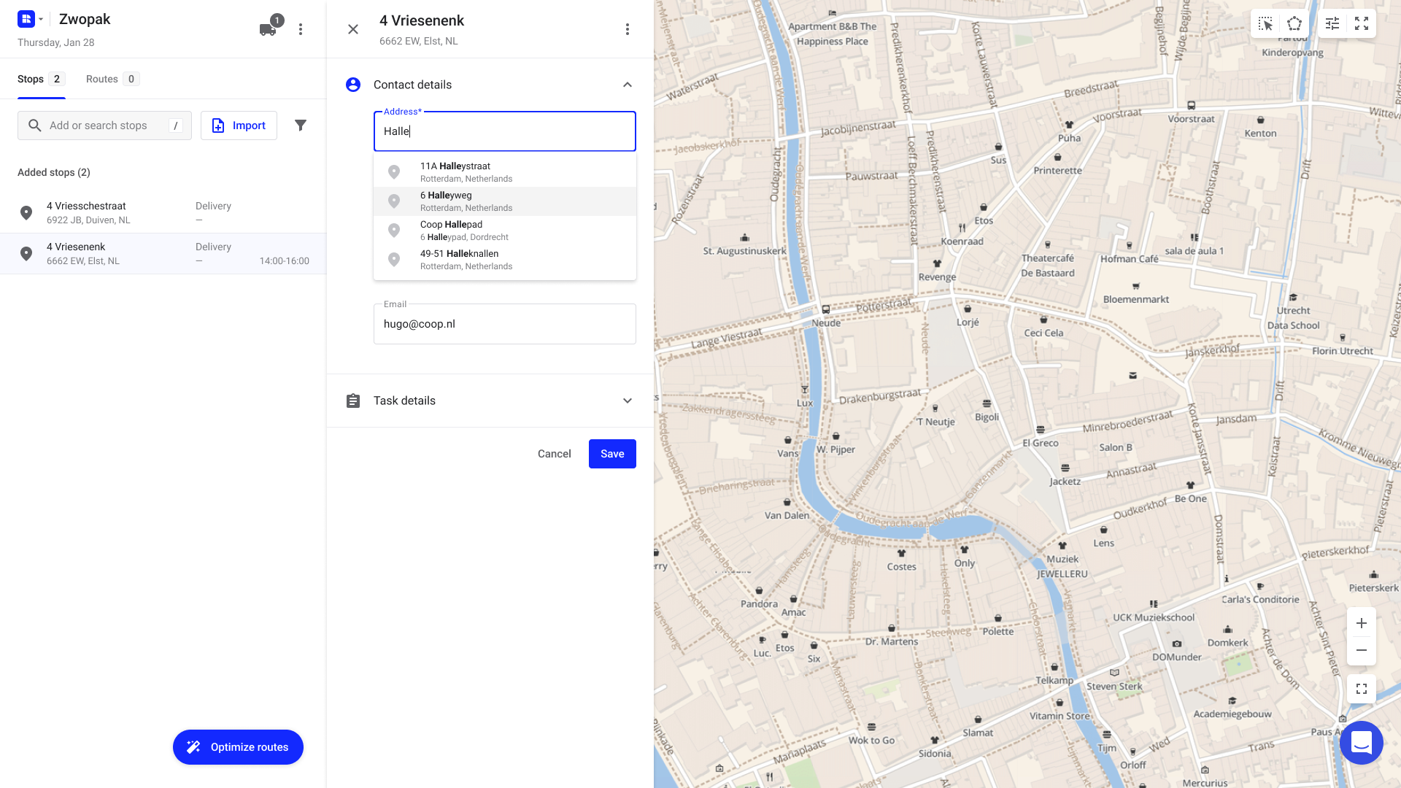Select the polygon selection tool on the map
Image resolution: width=1401 pixels, height=788 pixels.
pos(1294,23)
